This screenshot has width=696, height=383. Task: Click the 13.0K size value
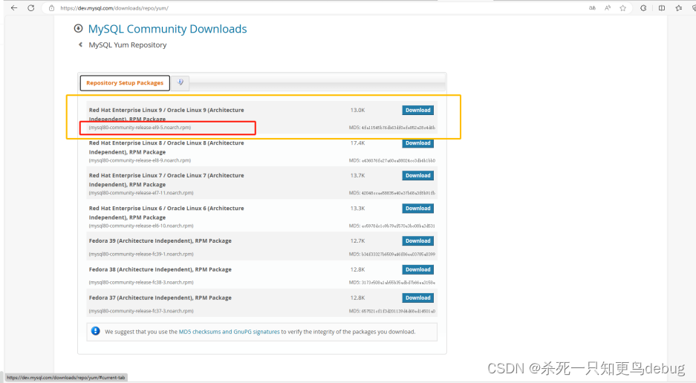(x=357, y=110)
